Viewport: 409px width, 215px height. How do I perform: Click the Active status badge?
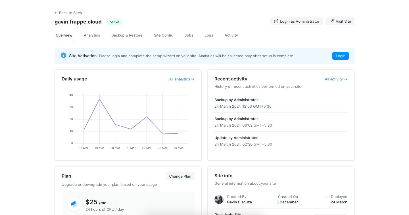pyautogui.click(x=114, y=22)
